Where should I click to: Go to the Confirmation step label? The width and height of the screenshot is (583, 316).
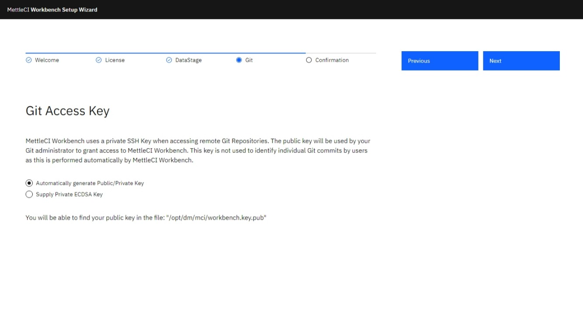pos(332,60)
